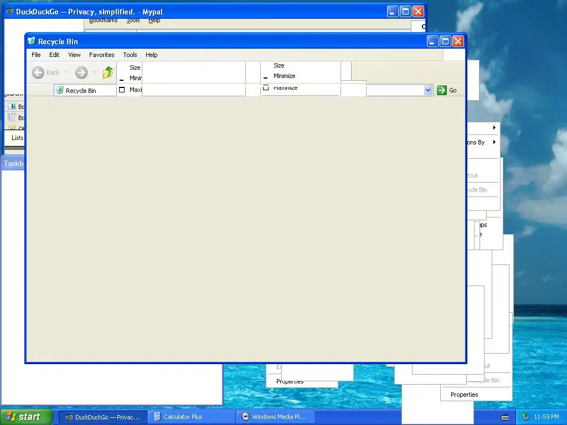This screenshot has width=567, height=425.
Task: Click the 11:59 PM clock
Action: (547, 417)
